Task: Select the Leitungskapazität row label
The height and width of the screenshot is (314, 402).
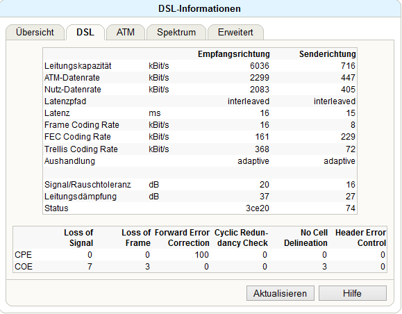Action: (x=78, y=66)
